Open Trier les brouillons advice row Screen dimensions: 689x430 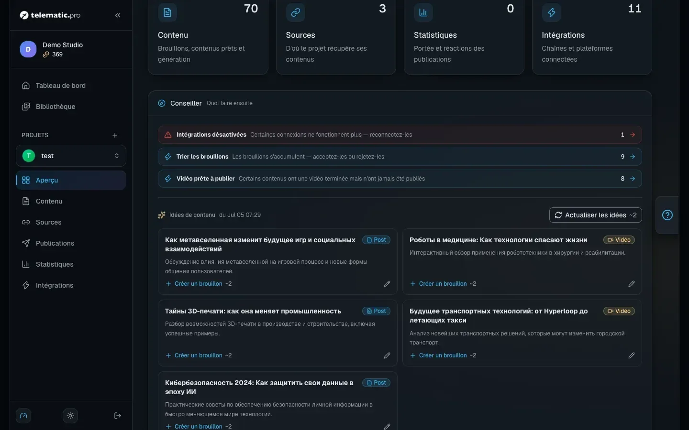pyautogui.click(x=400, y=157)
